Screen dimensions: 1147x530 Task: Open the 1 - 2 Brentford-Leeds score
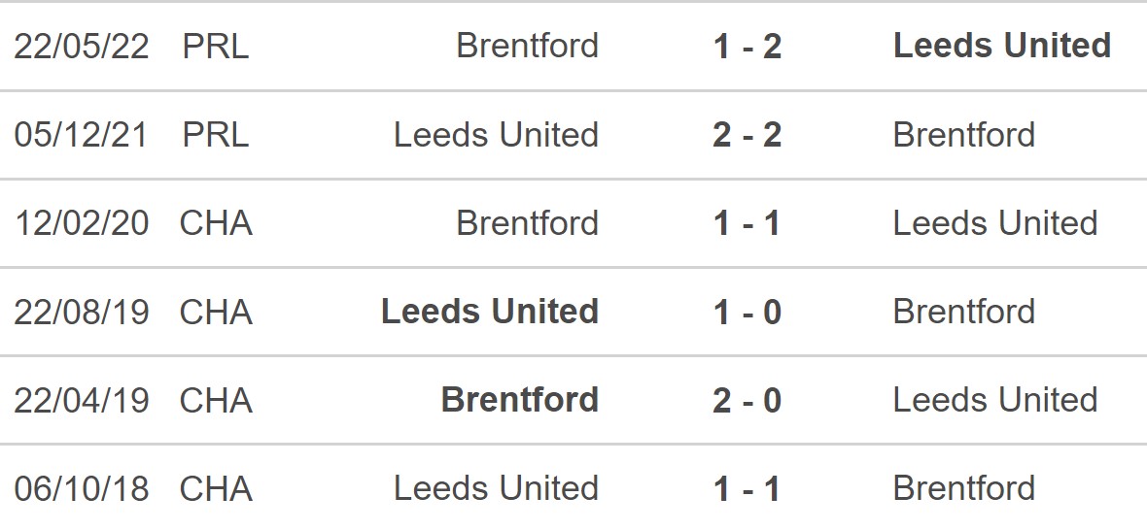coord(747,47)
